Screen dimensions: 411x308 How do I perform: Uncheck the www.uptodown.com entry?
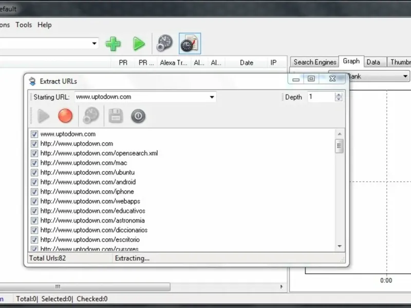[34, 134]
